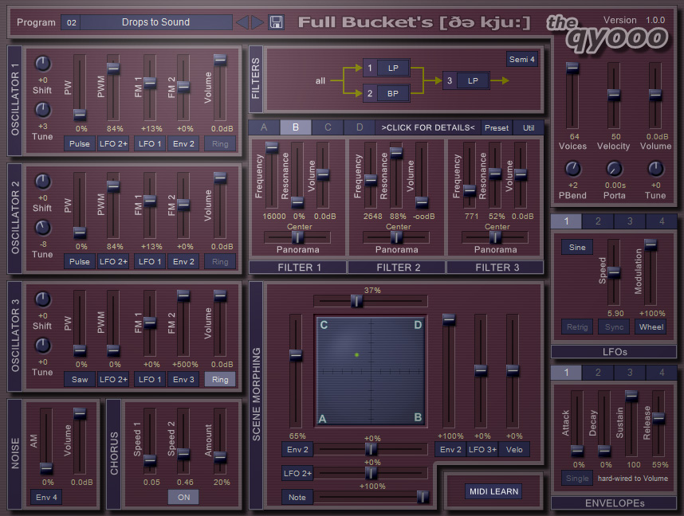Adjust Voices slider handle
Screen dimensions: 684x516
572,68
